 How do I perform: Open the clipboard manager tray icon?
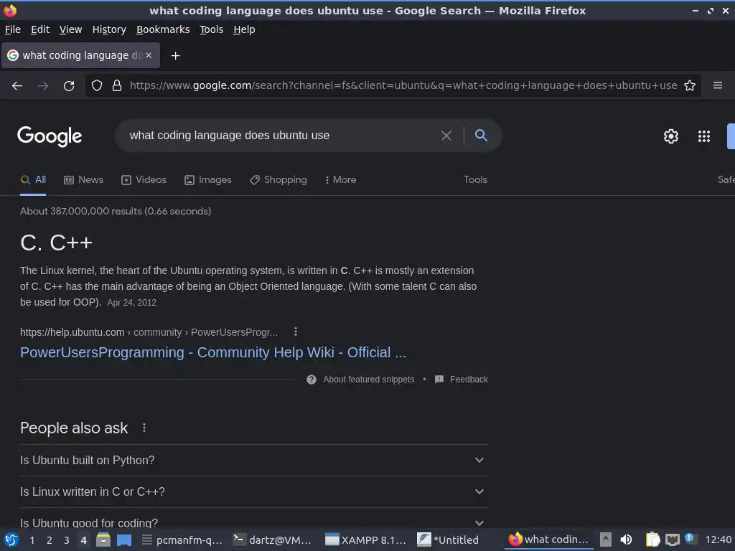[x=652, y=540]
